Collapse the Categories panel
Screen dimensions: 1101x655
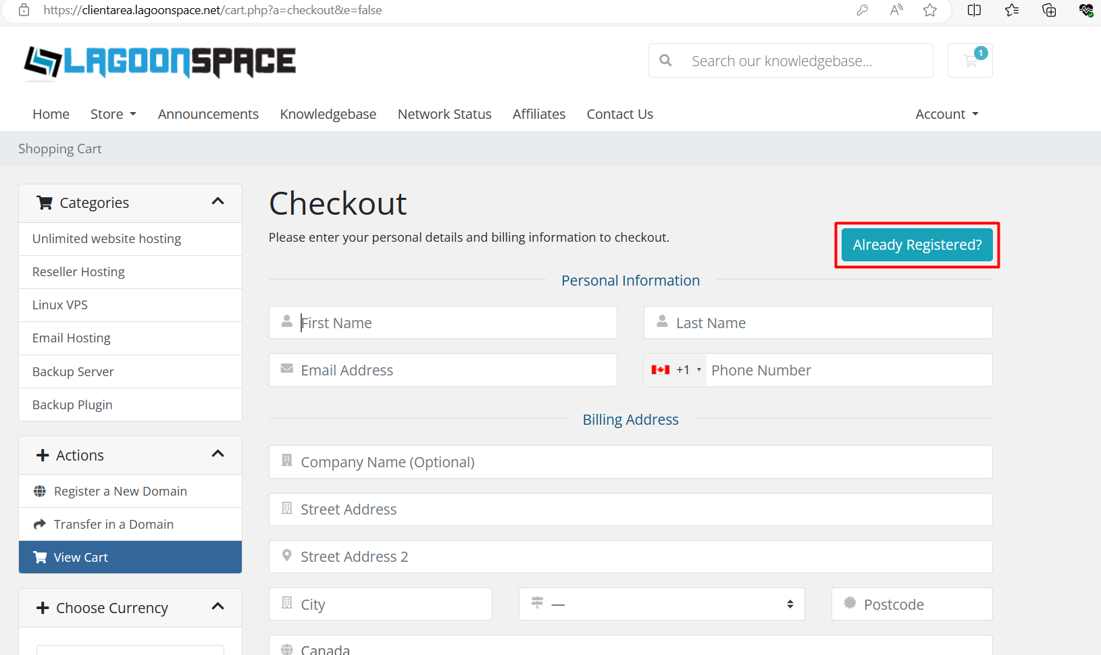[217, 202]
